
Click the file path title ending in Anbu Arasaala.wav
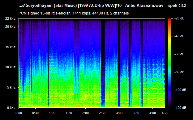point(91,6)
